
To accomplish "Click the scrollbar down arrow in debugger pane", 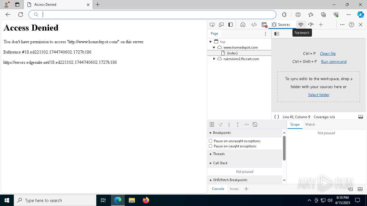I will tap(284, 180).
